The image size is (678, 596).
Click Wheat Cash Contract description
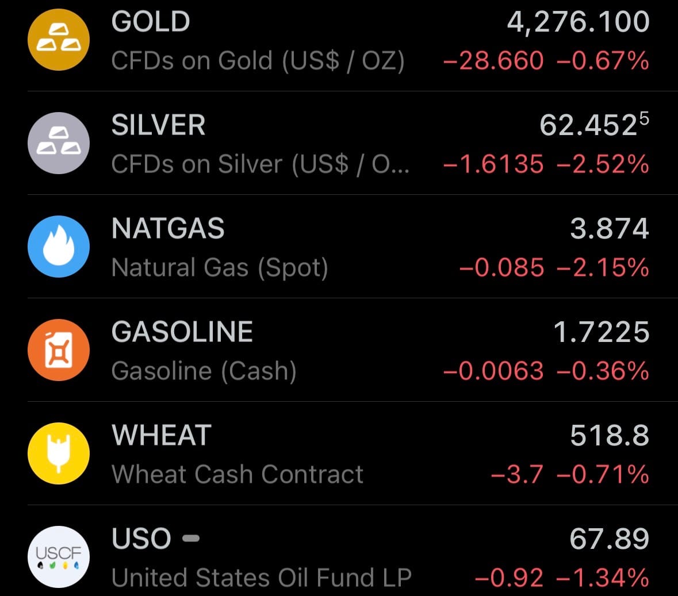[x=238, y=475]
